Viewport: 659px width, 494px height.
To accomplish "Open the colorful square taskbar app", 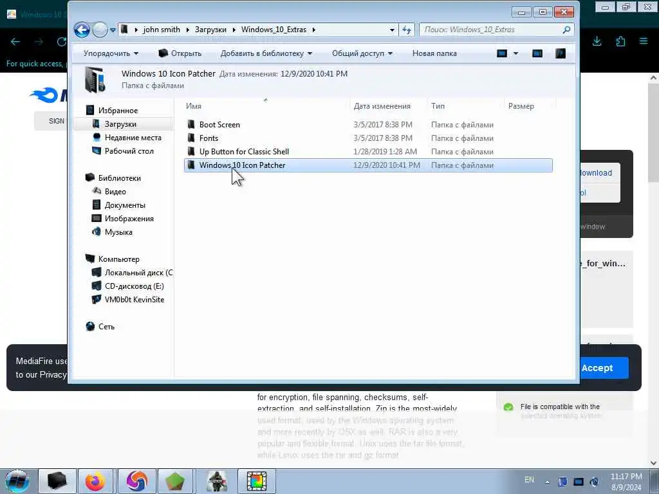I will (x=257, y=481).
